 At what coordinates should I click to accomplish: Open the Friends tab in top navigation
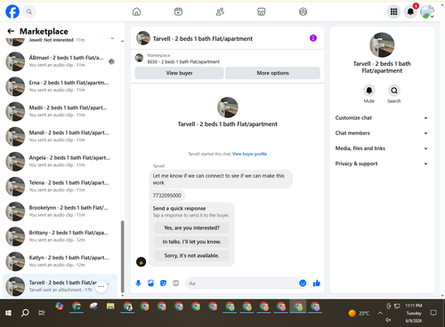[x=220, y=12]
